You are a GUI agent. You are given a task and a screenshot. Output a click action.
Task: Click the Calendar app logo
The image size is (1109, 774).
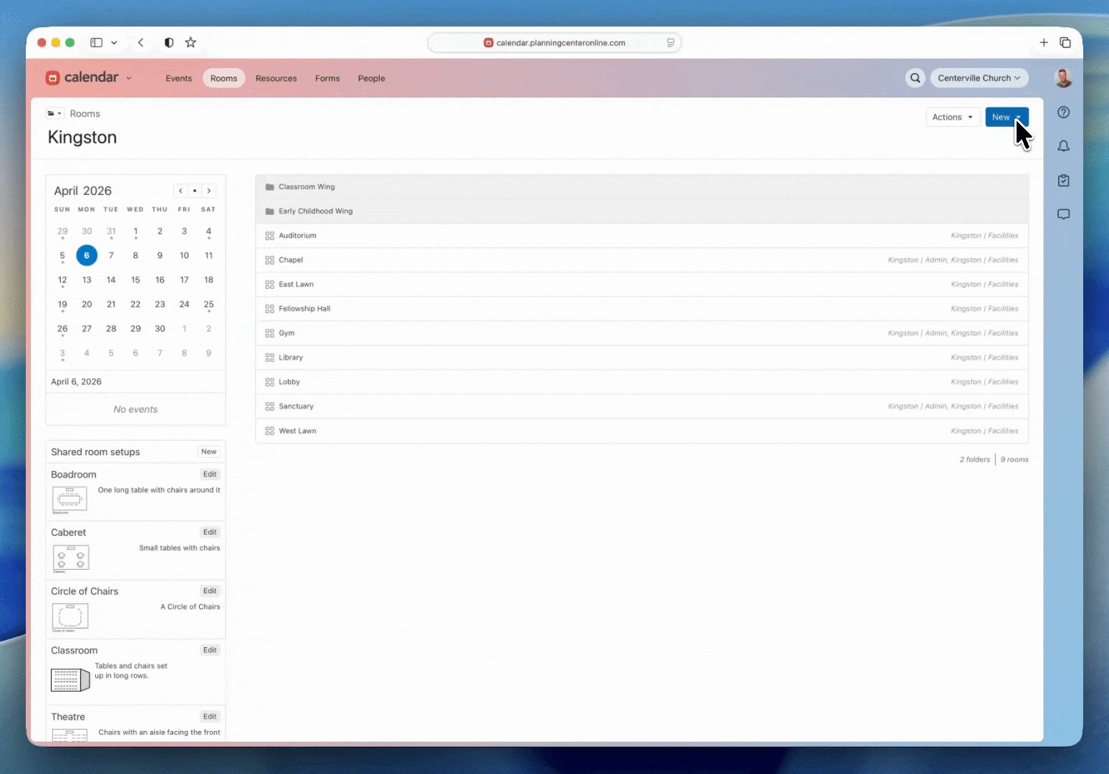point(82,77)
